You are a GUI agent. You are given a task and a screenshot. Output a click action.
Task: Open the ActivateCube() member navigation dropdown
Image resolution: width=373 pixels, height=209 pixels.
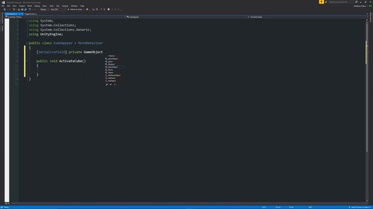307,17
